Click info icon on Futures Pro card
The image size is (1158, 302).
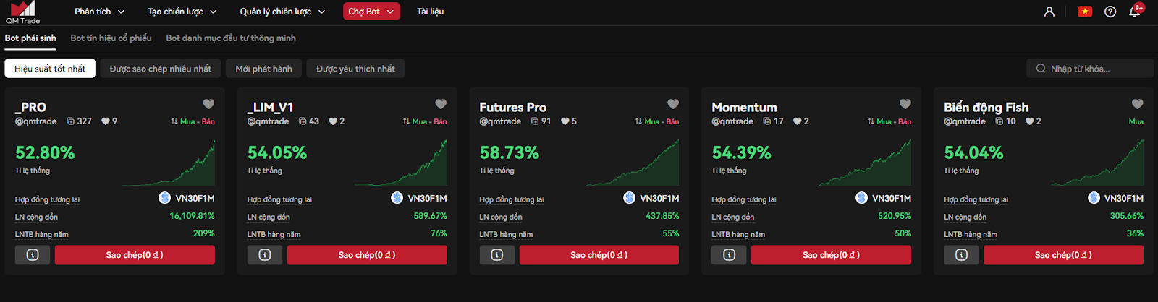(x=497, y=255)
